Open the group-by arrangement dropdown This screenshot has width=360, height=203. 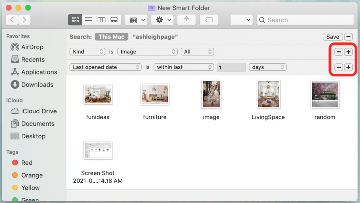(136, 20)
